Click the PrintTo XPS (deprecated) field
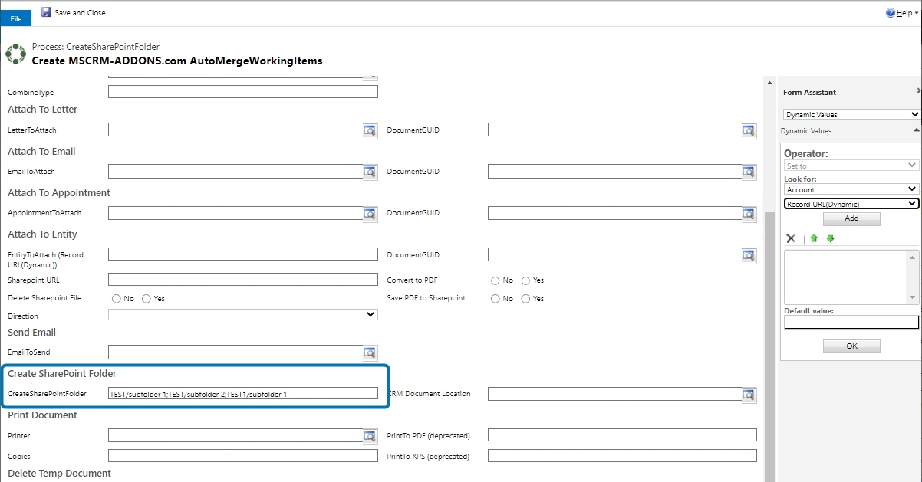The width and height of the screenshot is (922, 482). pos(622,456)
